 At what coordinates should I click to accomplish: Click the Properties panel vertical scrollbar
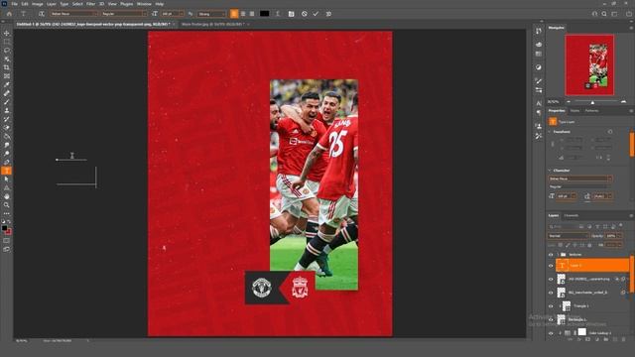tap(632, 144)
